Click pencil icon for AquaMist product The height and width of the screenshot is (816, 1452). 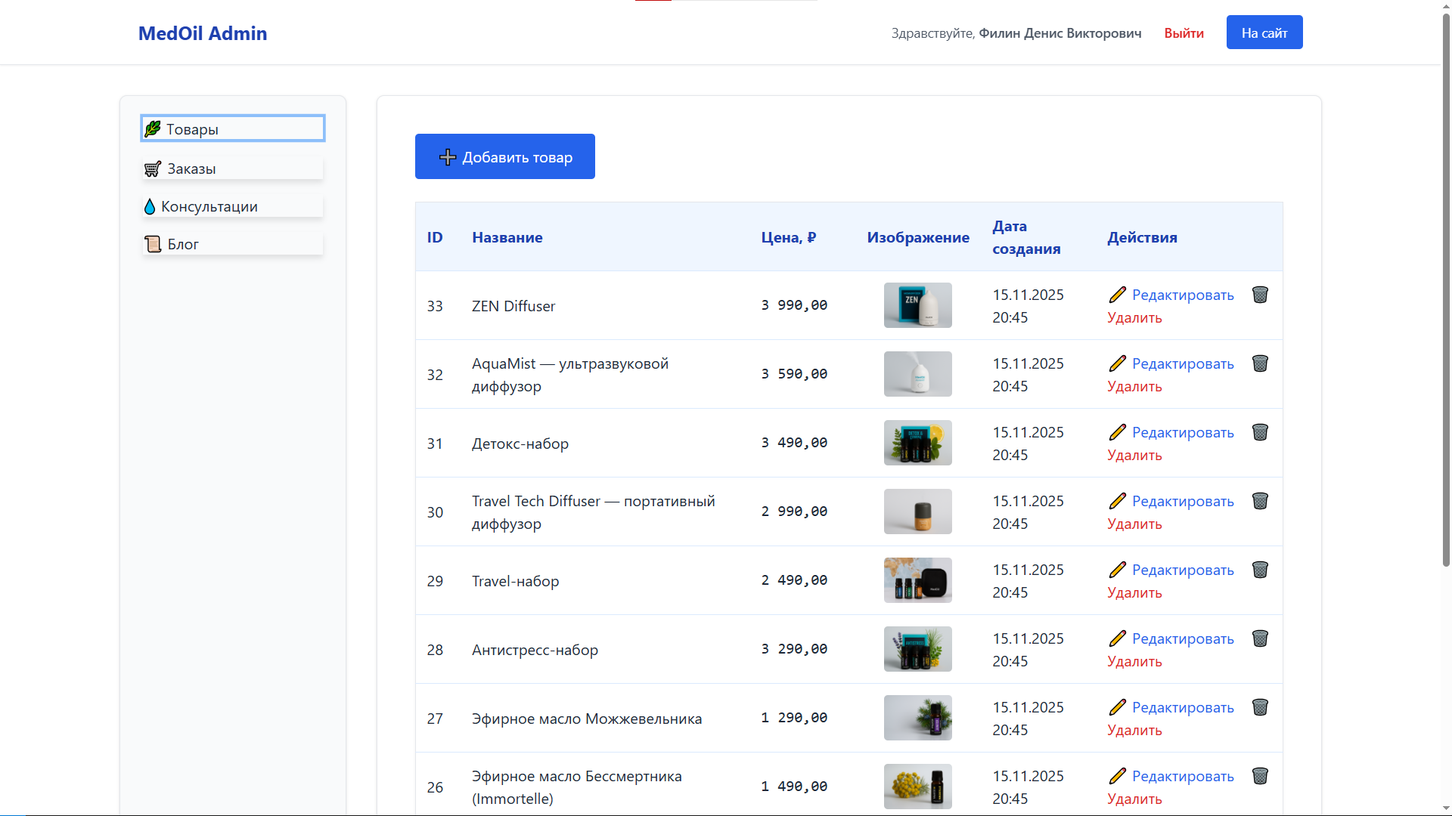pyautogui.click(x=1117, y=363)
